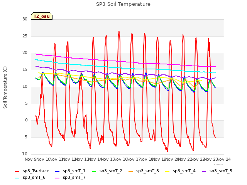
Task: Click the y-axis tick value 25
Action: (x=25, y=36)
